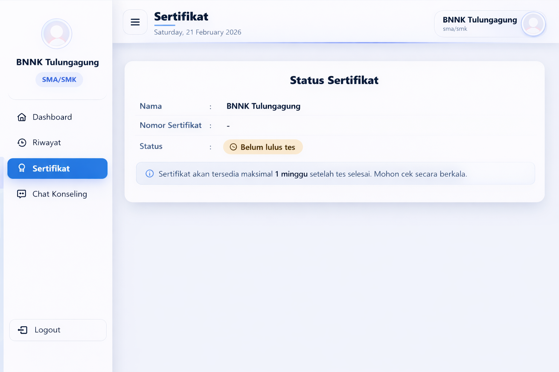Viewport: 559px width, 372px height.
Task: Click the logout door icon
Action: click(23, 330)
